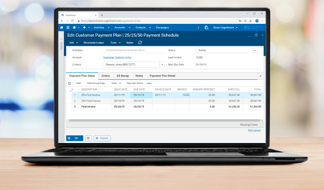Open the notifications icon near user name
This screenshot has height=190, width=324.
click(206, 28)
